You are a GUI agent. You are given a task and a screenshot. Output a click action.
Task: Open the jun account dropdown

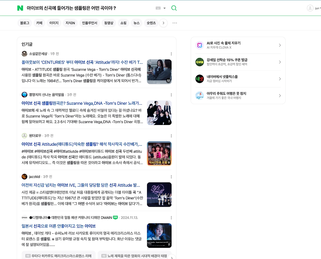tap(318, 8)
